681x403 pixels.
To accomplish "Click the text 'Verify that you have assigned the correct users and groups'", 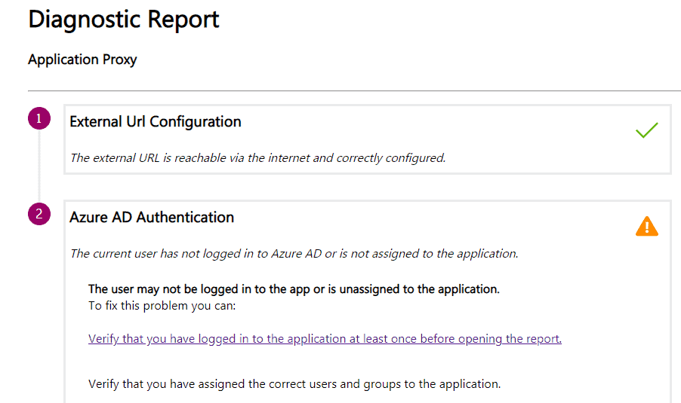I will [245, 384].
